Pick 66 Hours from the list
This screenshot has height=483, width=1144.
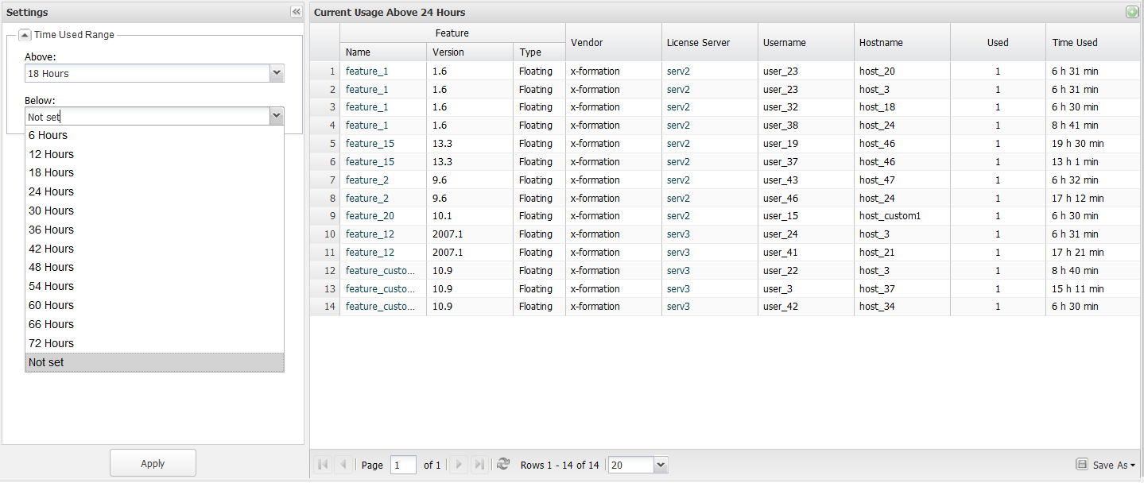coord(154,324)
